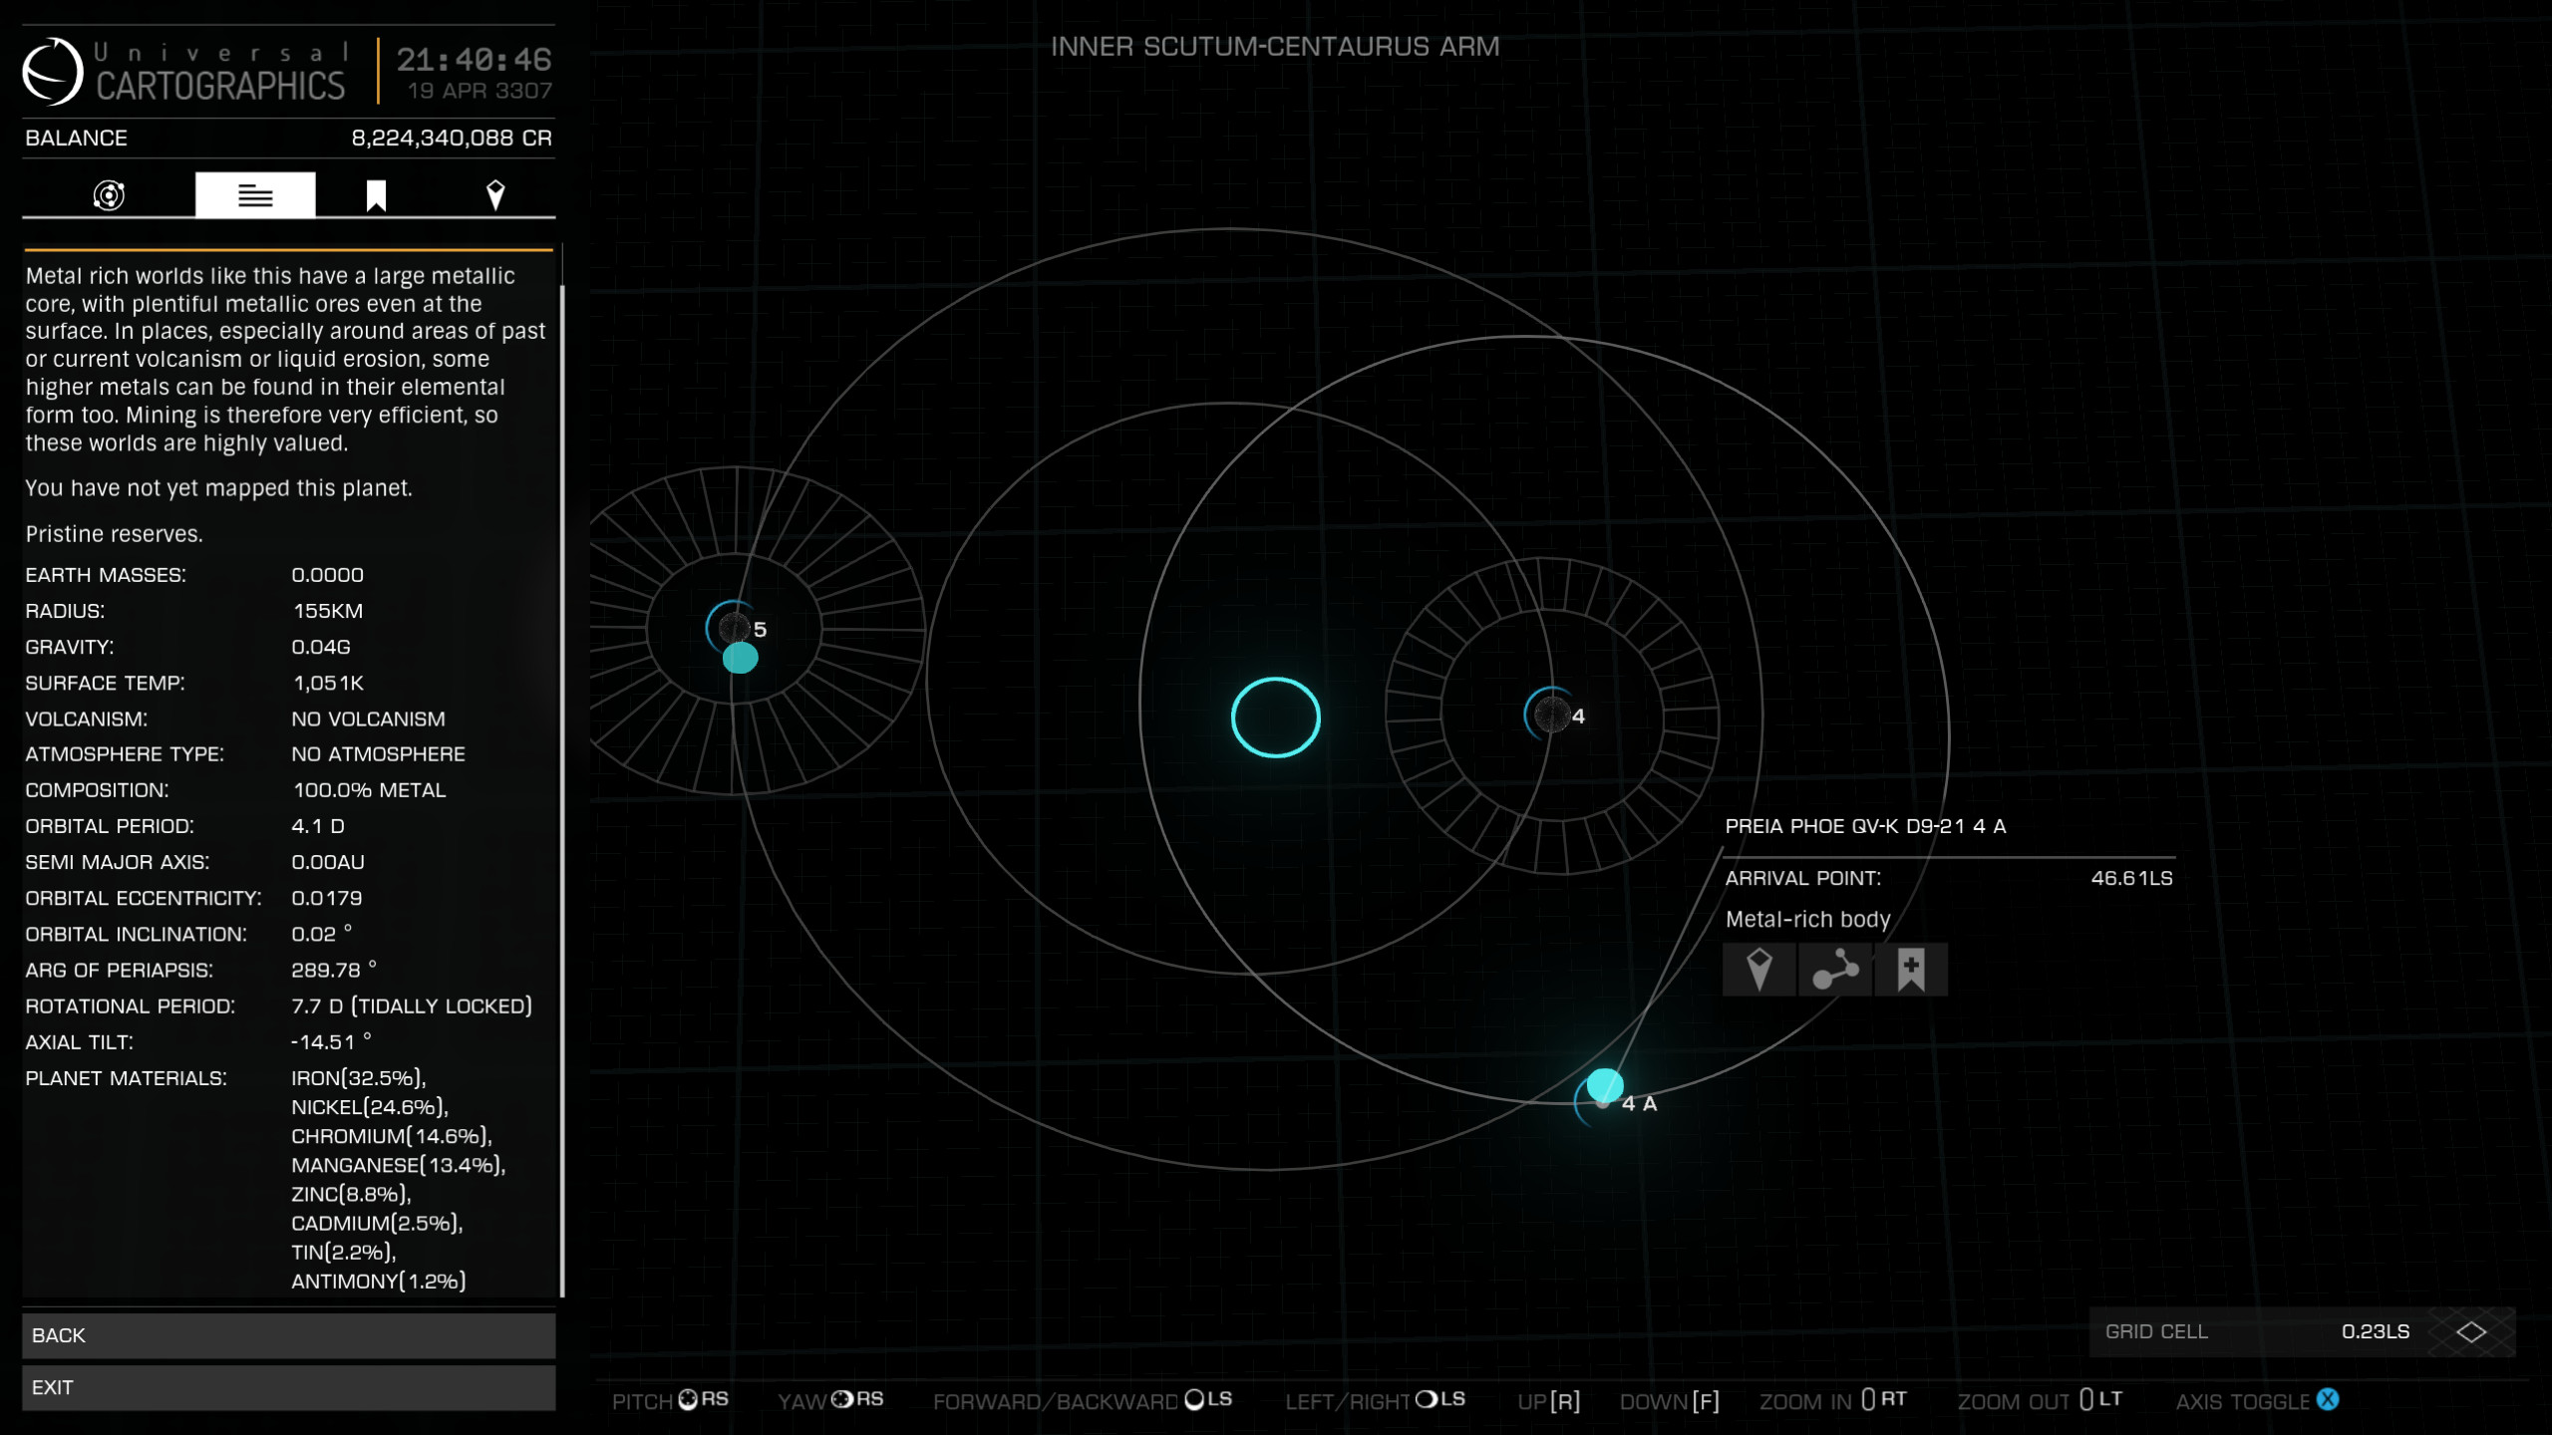Click the IRON(32.5%) material

[x=359, y=1078]
